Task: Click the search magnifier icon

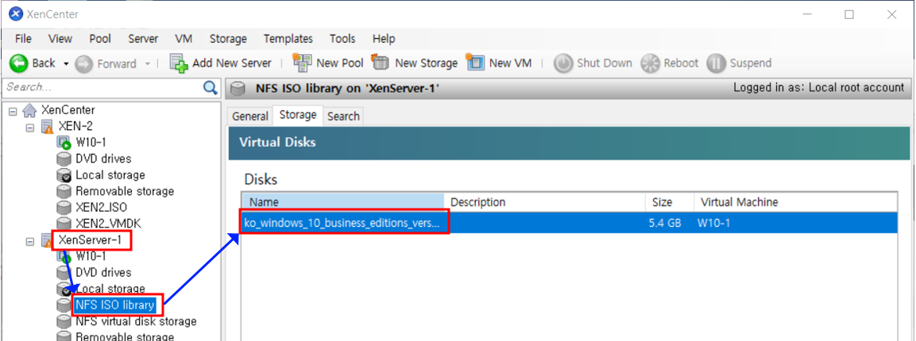Action: [211, 87]
